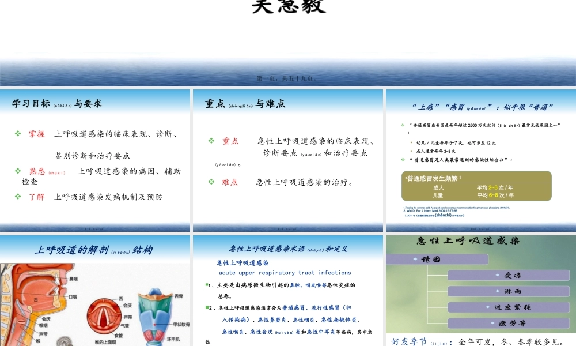Click the diamond bullet next to 熟悉
Viewport: 576px width, 346px height.
coord(17,171)
